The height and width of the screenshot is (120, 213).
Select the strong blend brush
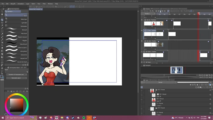[x=16, y=51]
